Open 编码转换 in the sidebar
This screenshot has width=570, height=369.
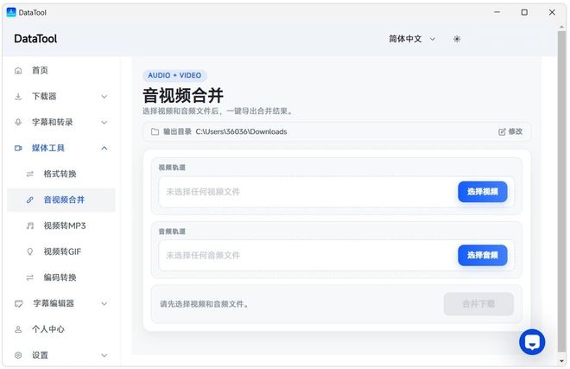coord(61,277)
